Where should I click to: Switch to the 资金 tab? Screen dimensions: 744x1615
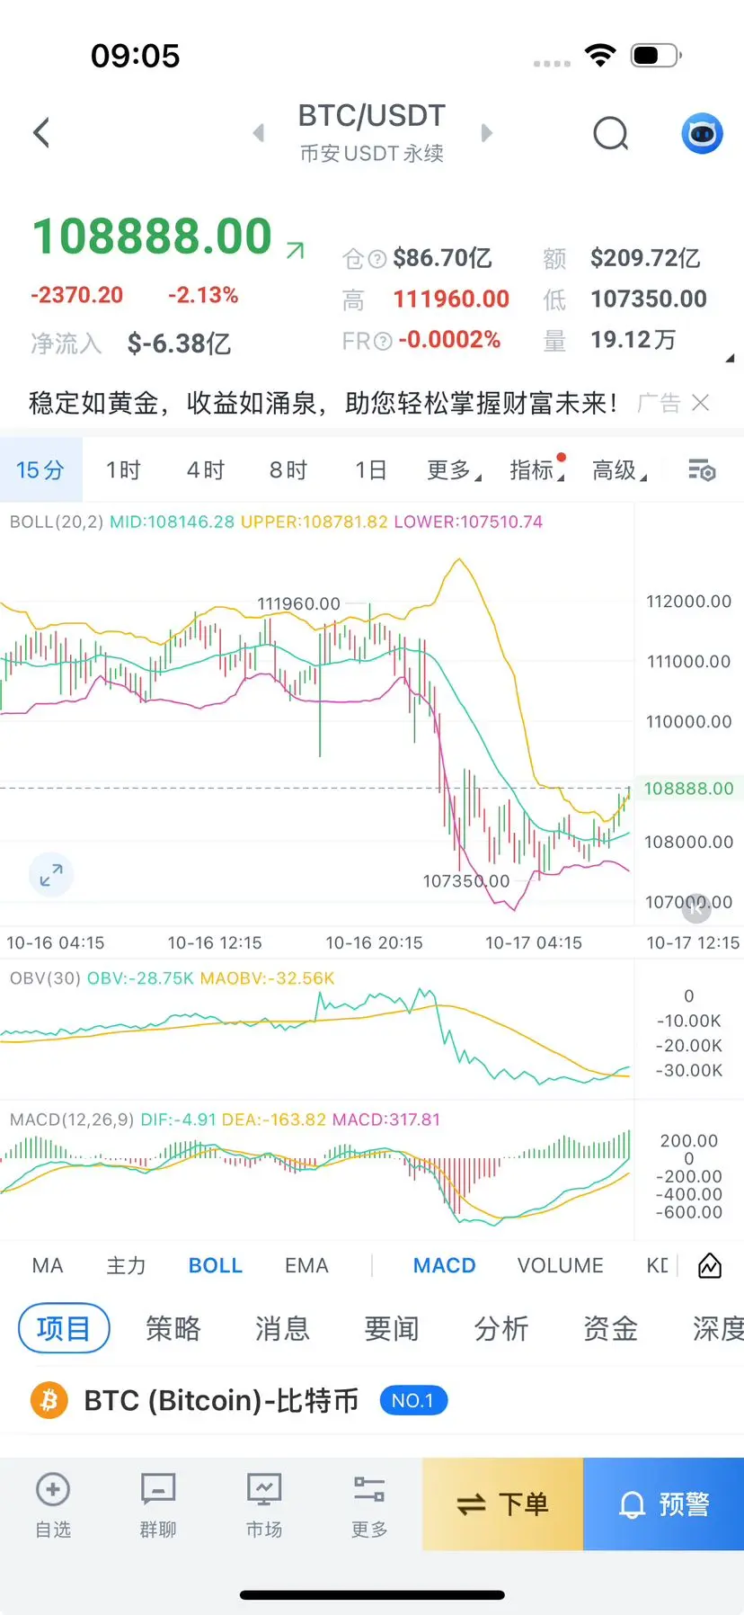click(611, 1328)
